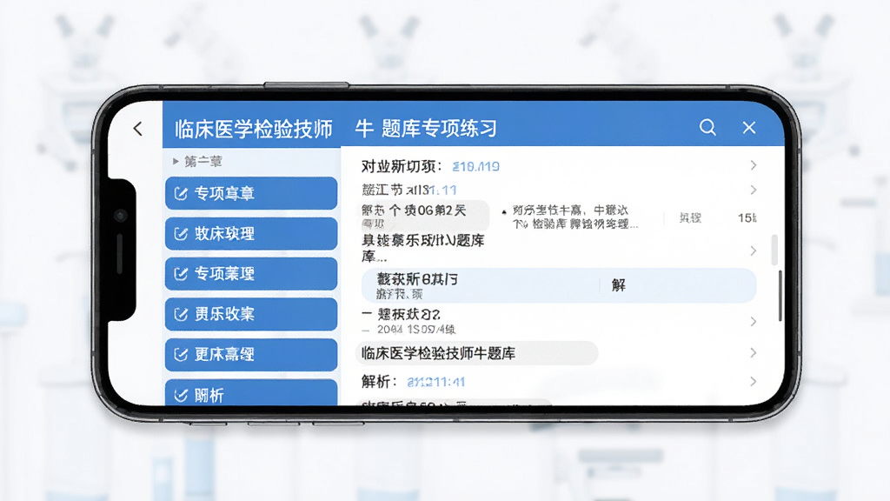Open the chevron on the 题库 row
890x501 pixels.
(754, 250)
